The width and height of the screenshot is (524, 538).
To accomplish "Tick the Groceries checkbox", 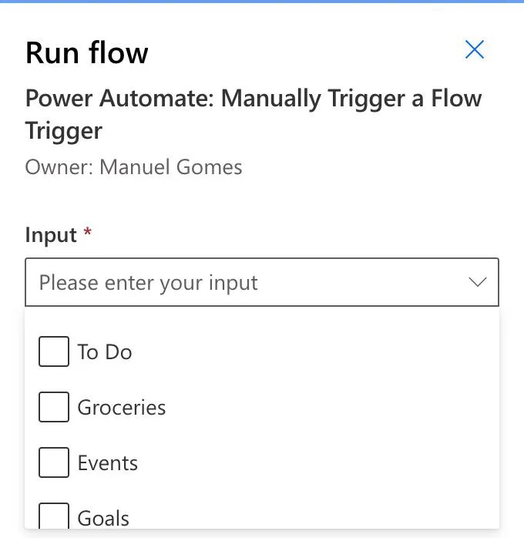I will pyautogui.click(x=54, y=408).
